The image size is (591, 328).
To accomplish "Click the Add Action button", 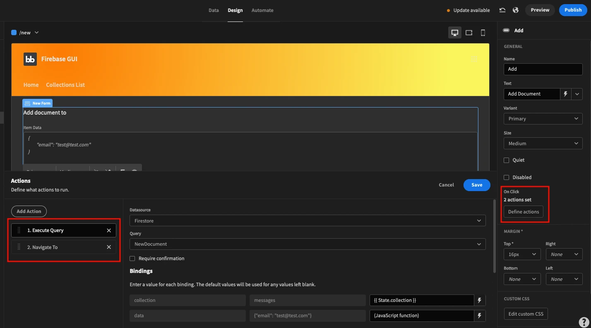I will (29, 211).
